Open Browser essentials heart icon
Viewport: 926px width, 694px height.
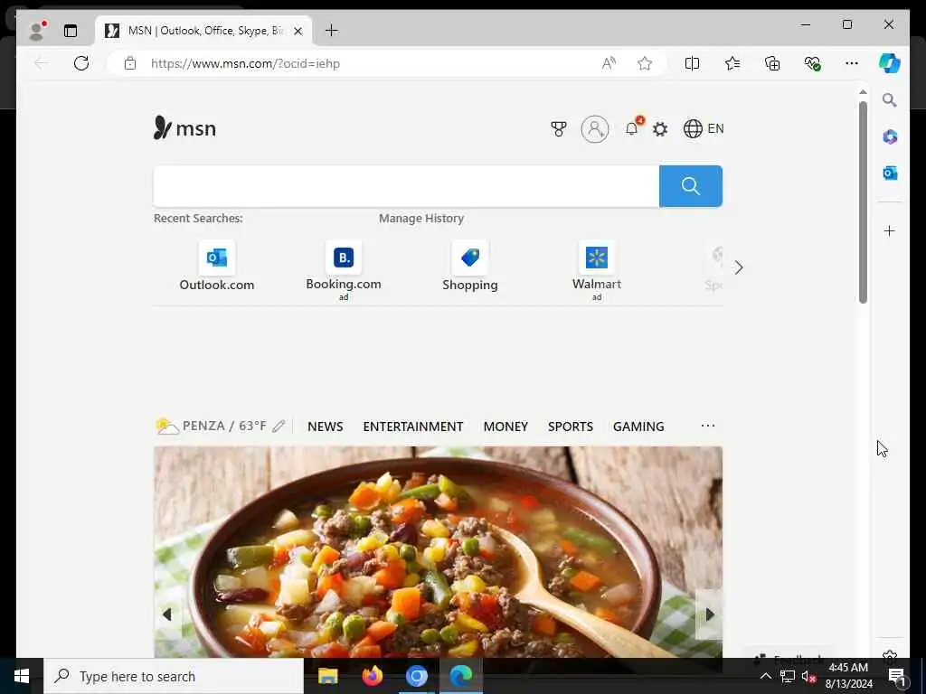coord(813,63)
